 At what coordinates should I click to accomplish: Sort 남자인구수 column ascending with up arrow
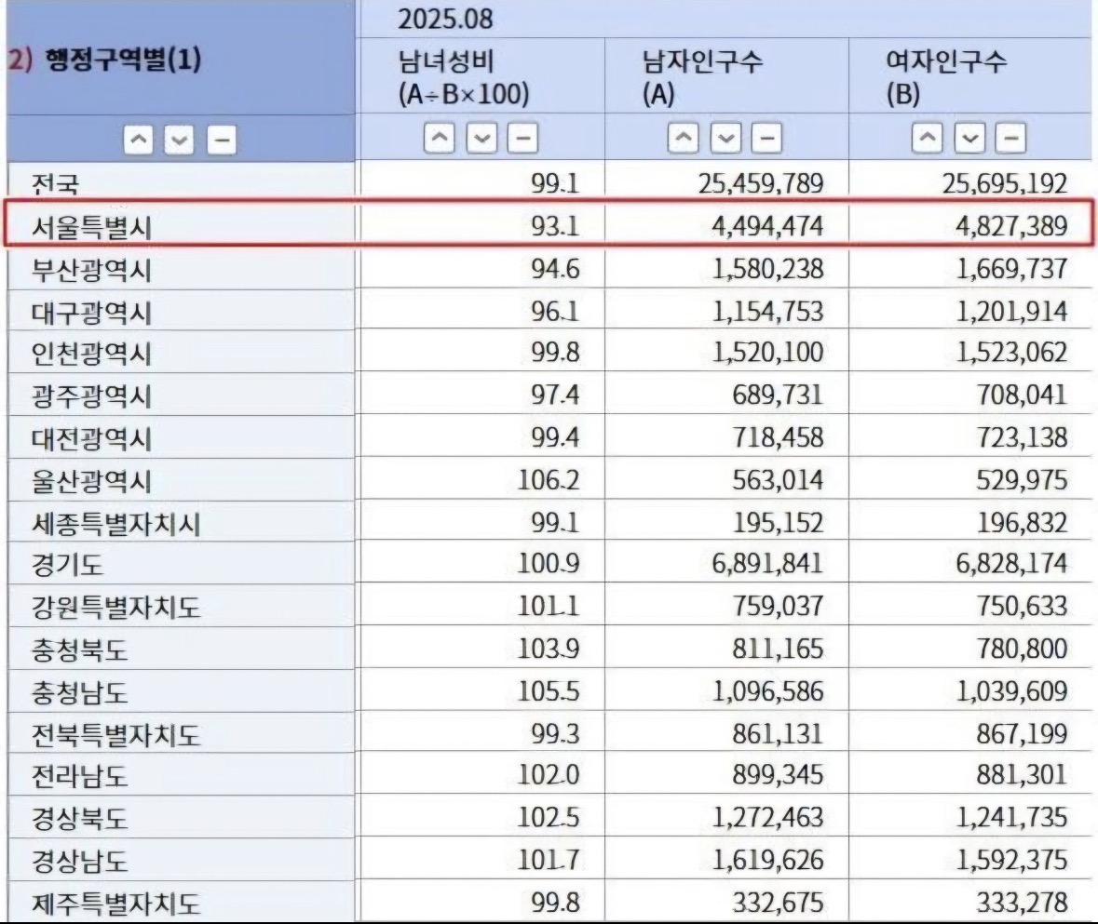click(683, 139)
